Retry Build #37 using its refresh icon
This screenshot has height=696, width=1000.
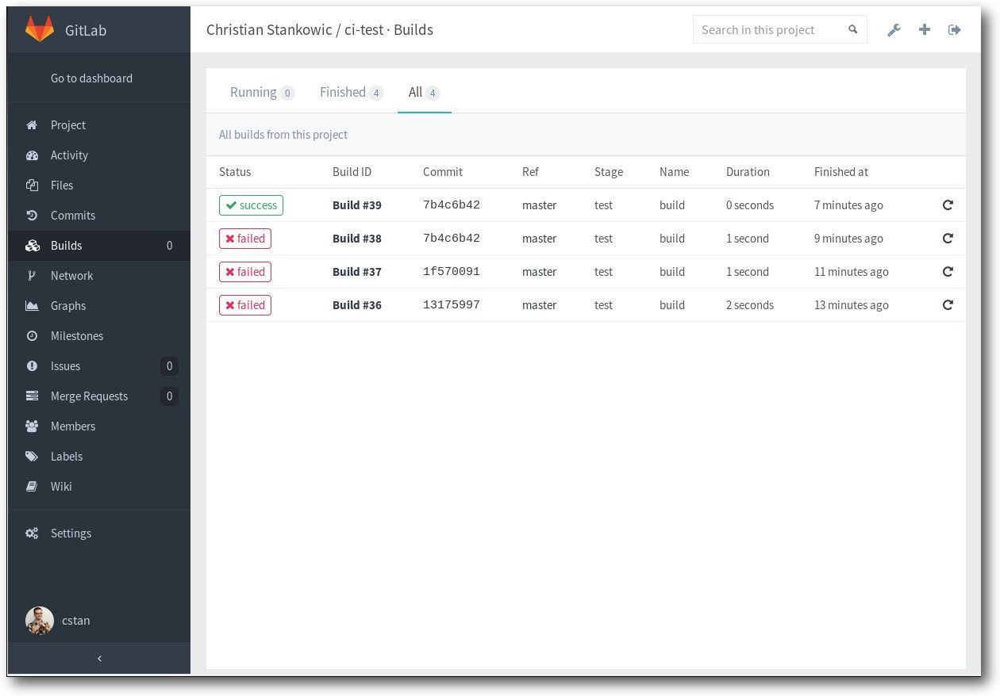[948, 272]
